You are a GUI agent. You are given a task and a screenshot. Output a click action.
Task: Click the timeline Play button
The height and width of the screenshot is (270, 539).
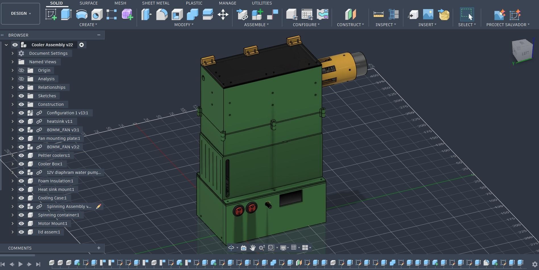(x=20, y=264)
